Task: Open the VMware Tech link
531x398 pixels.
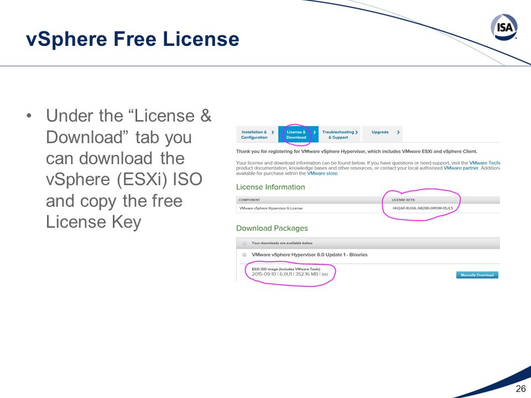Action: pyautogui.click(x=485, y=163)
